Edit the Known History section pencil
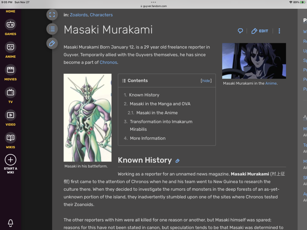Viewport: 307px width, 230px height. (x=177, y=161)
